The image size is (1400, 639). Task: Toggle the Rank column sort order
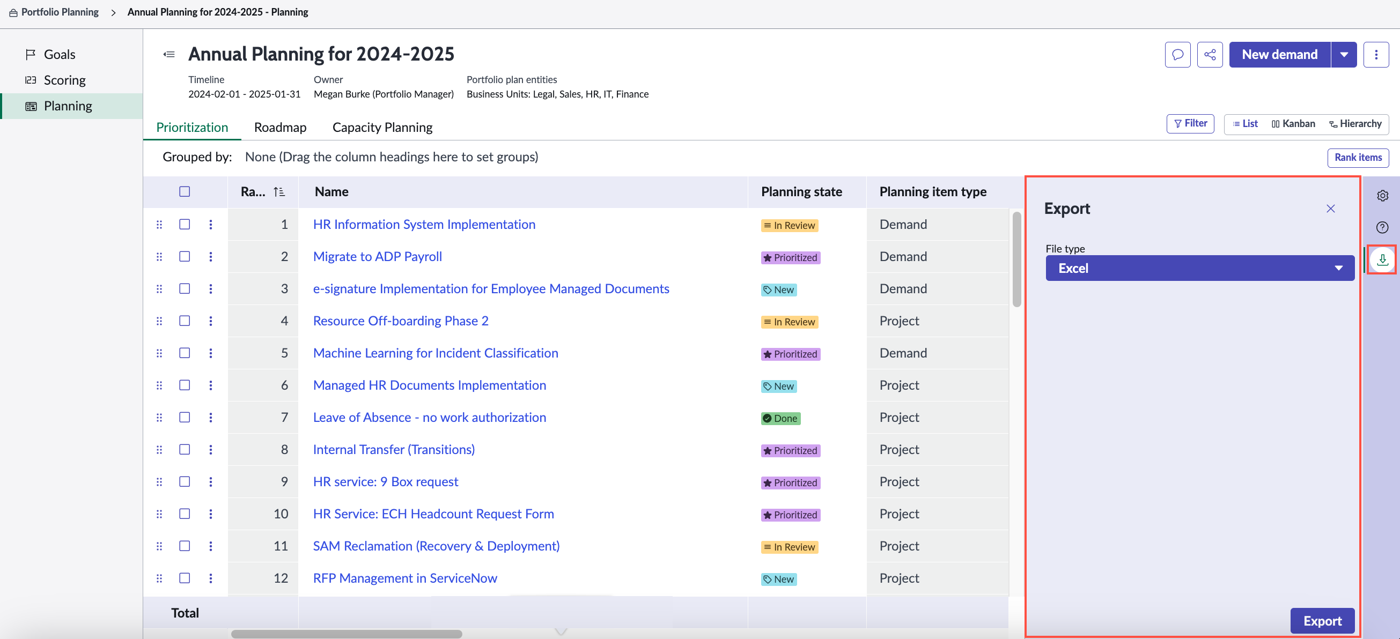(279, 191)
